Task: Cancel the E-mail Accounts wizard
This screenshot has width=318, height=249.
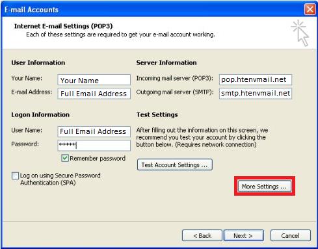Action: [x=291, y=235]
